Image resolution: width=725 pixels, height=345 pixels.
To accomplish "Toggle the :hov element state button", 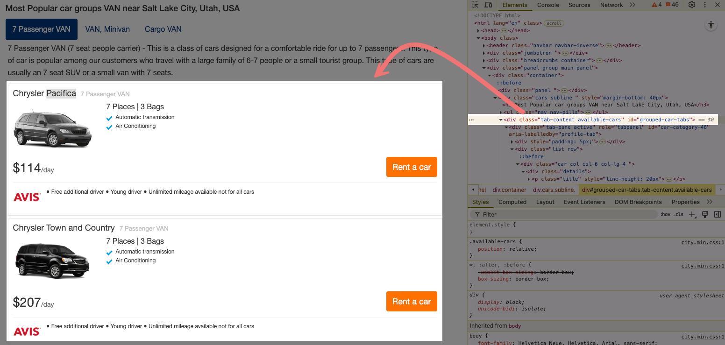I will pyautogui.click(x=665, y=215).
